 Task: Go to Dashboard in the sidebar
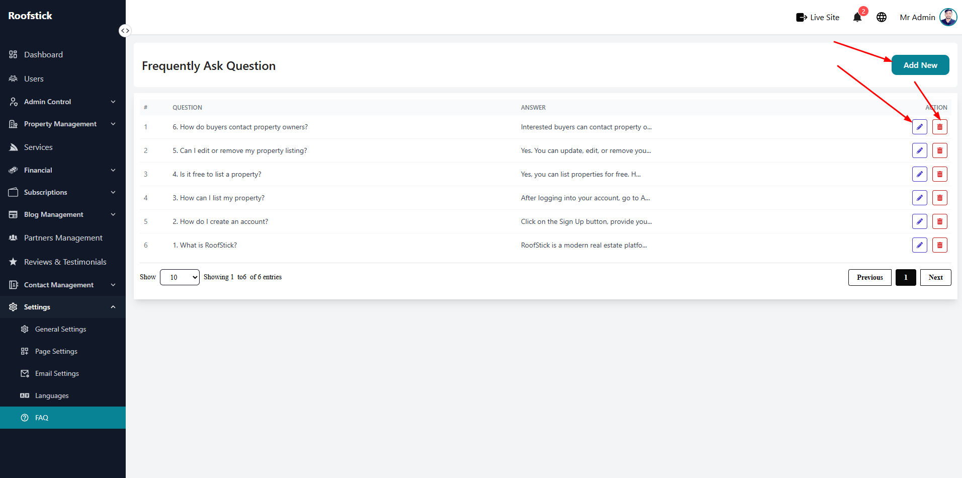pyautogui.click(x=63, y=54)
